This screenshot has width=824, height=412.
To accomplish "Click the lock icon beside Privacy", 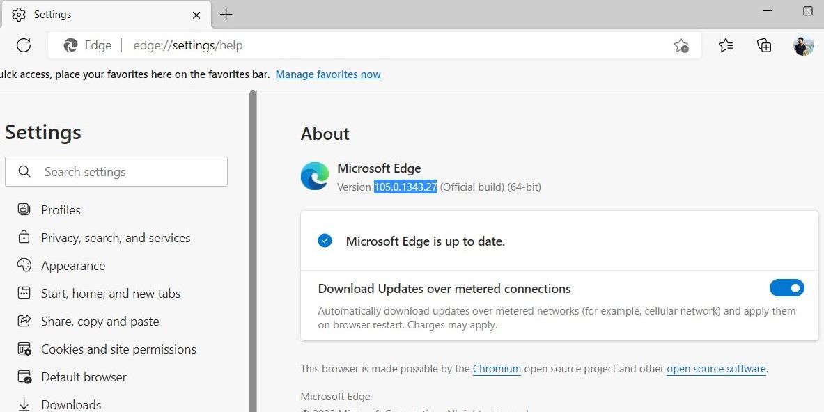I will (24, 237).
